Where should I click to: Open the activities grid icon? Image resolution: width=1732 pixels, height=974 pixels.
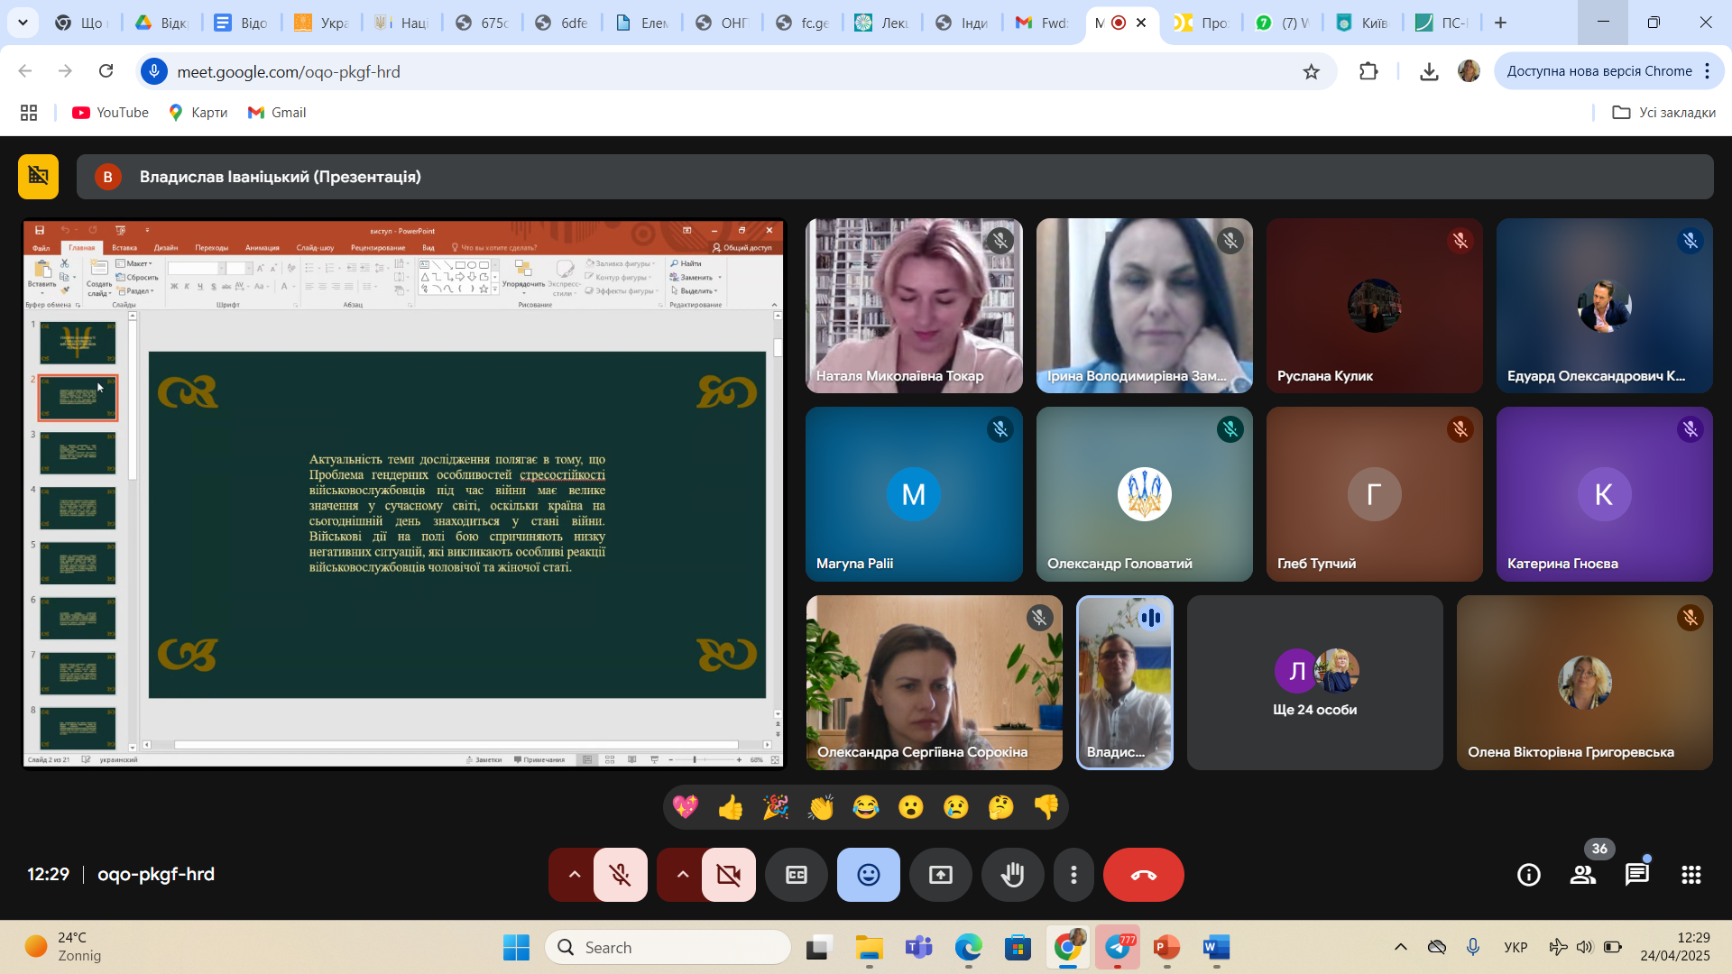click(1691, 874)
